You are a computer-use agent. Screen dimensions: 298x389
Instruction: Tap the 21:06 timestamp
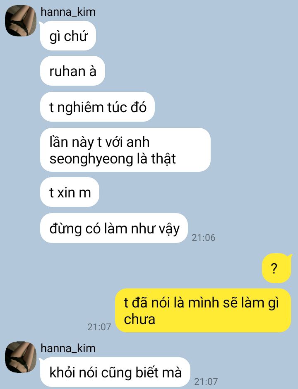(204, 238)
